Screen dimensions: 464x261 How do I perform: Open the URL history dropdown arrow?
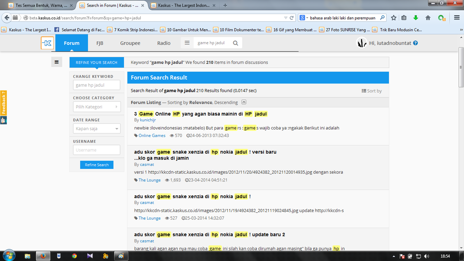[286, 18]
